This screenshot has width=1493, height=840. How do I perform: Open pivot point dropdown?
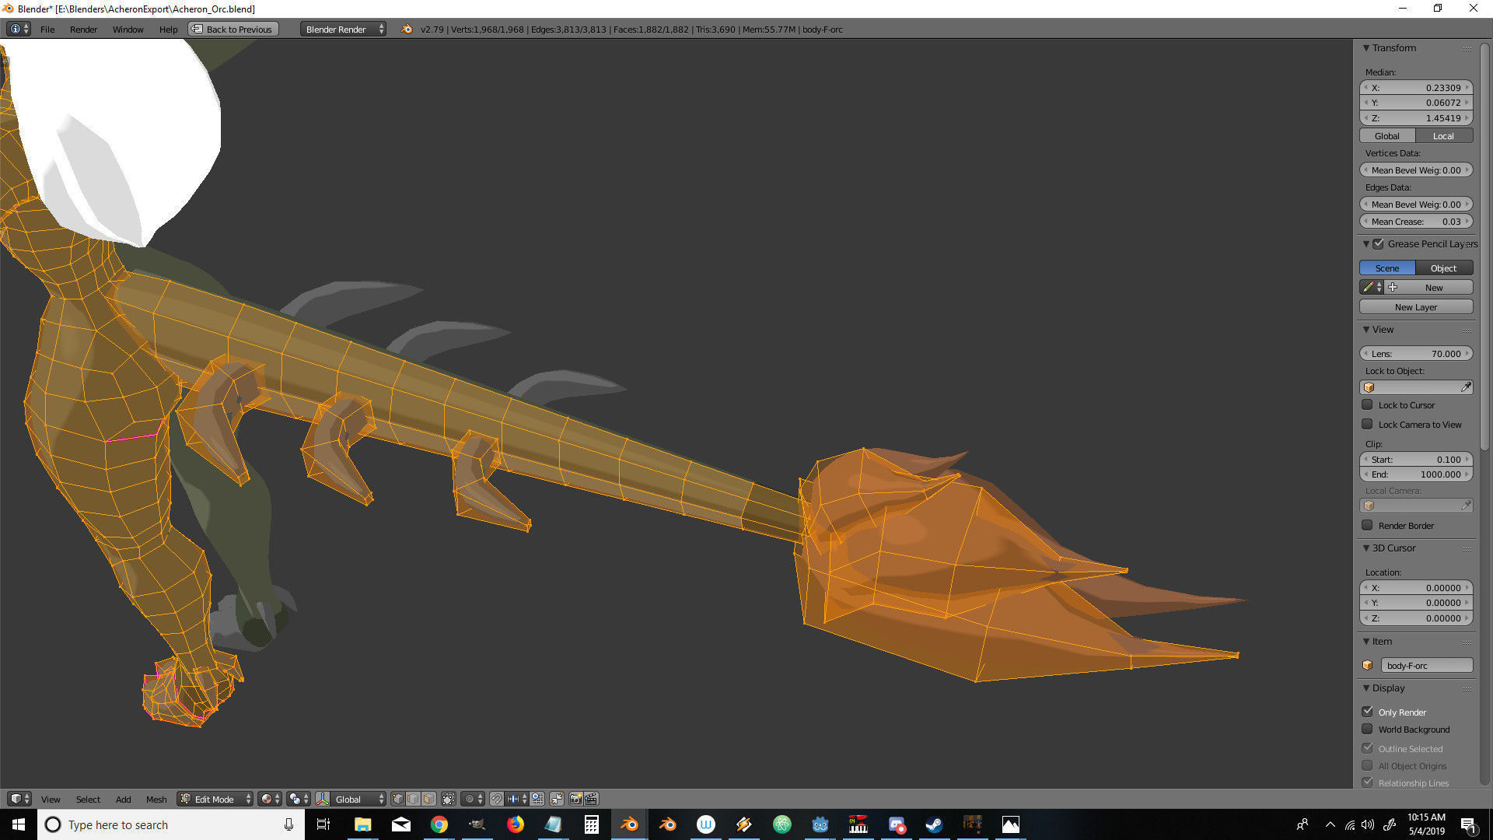[299, 799]
